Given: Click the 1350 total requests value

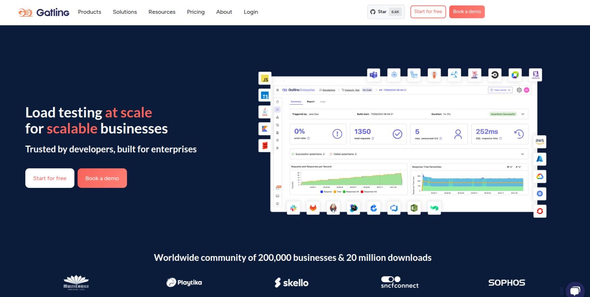Looking at the screenshot, I should (x=362, y=132).
